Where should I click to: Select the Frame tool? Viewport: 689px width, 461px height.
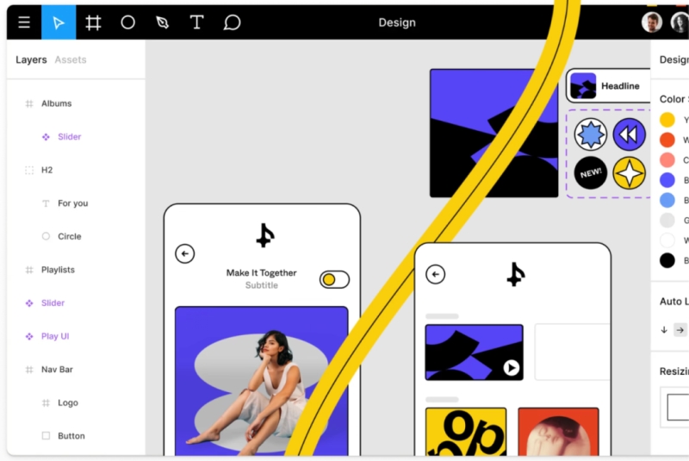click(93, 22)
